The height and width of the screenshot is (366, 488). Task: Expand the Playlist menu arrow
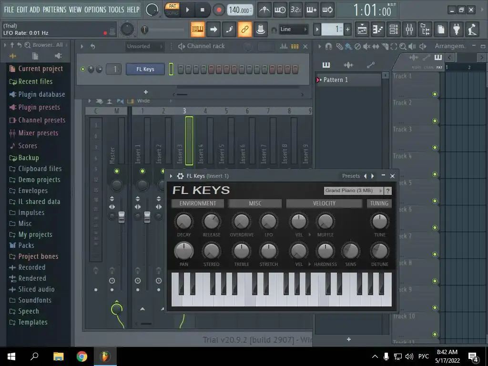[319, 47]
